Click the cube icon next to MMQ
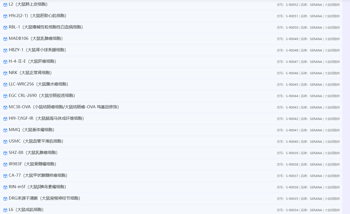The width and height of the screenshot is (350, 214). 5,130
